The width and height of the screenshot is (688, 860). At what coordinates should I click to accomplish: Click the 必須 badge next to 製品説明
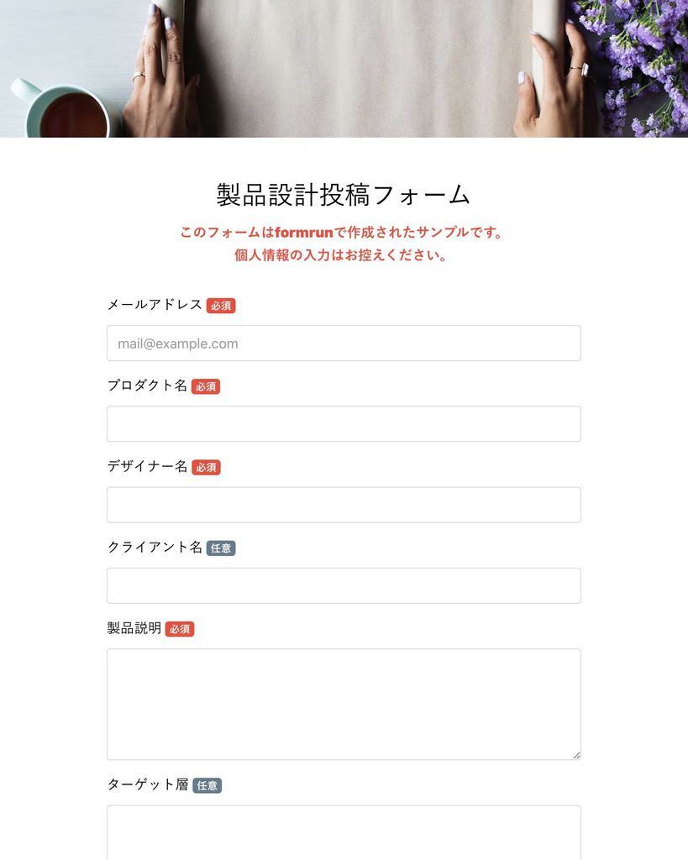pos(180,629)
